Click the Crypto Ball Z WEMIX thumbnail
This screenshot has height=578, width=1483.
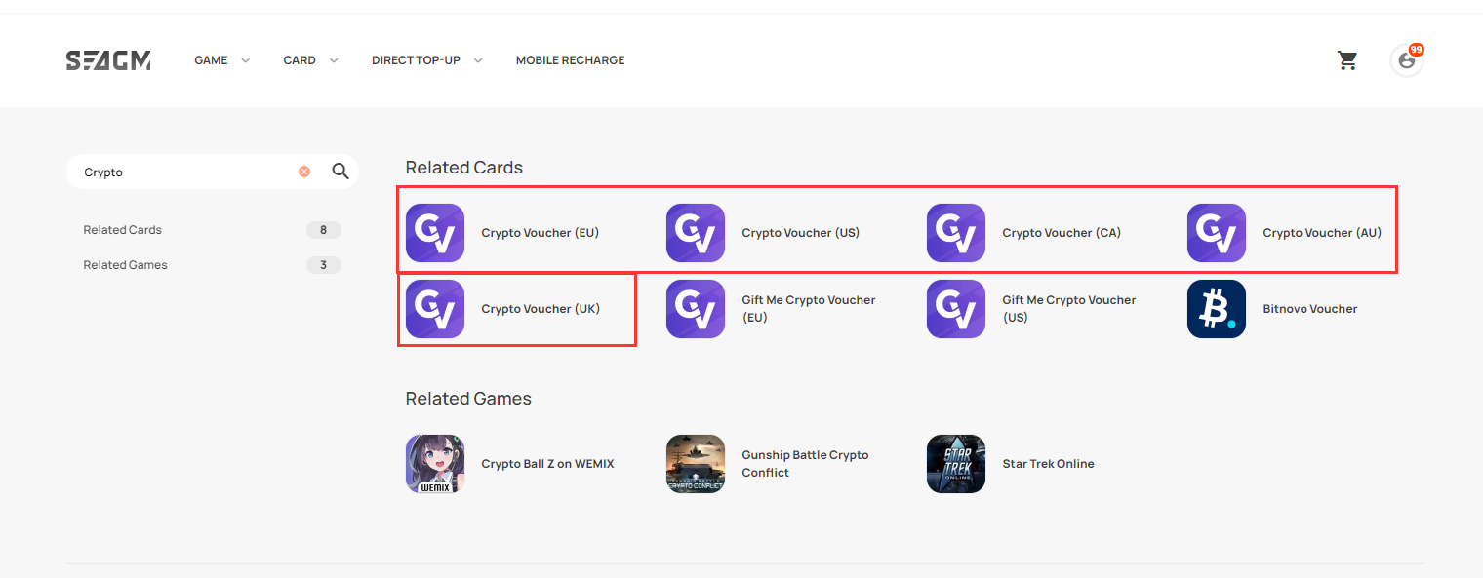click(x=435, y=464)
